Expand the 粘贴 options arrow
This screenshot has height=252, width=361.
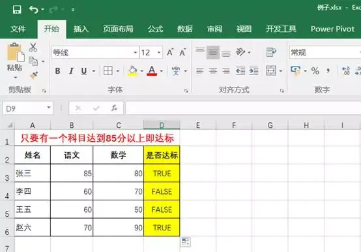(x=15, y=78)
